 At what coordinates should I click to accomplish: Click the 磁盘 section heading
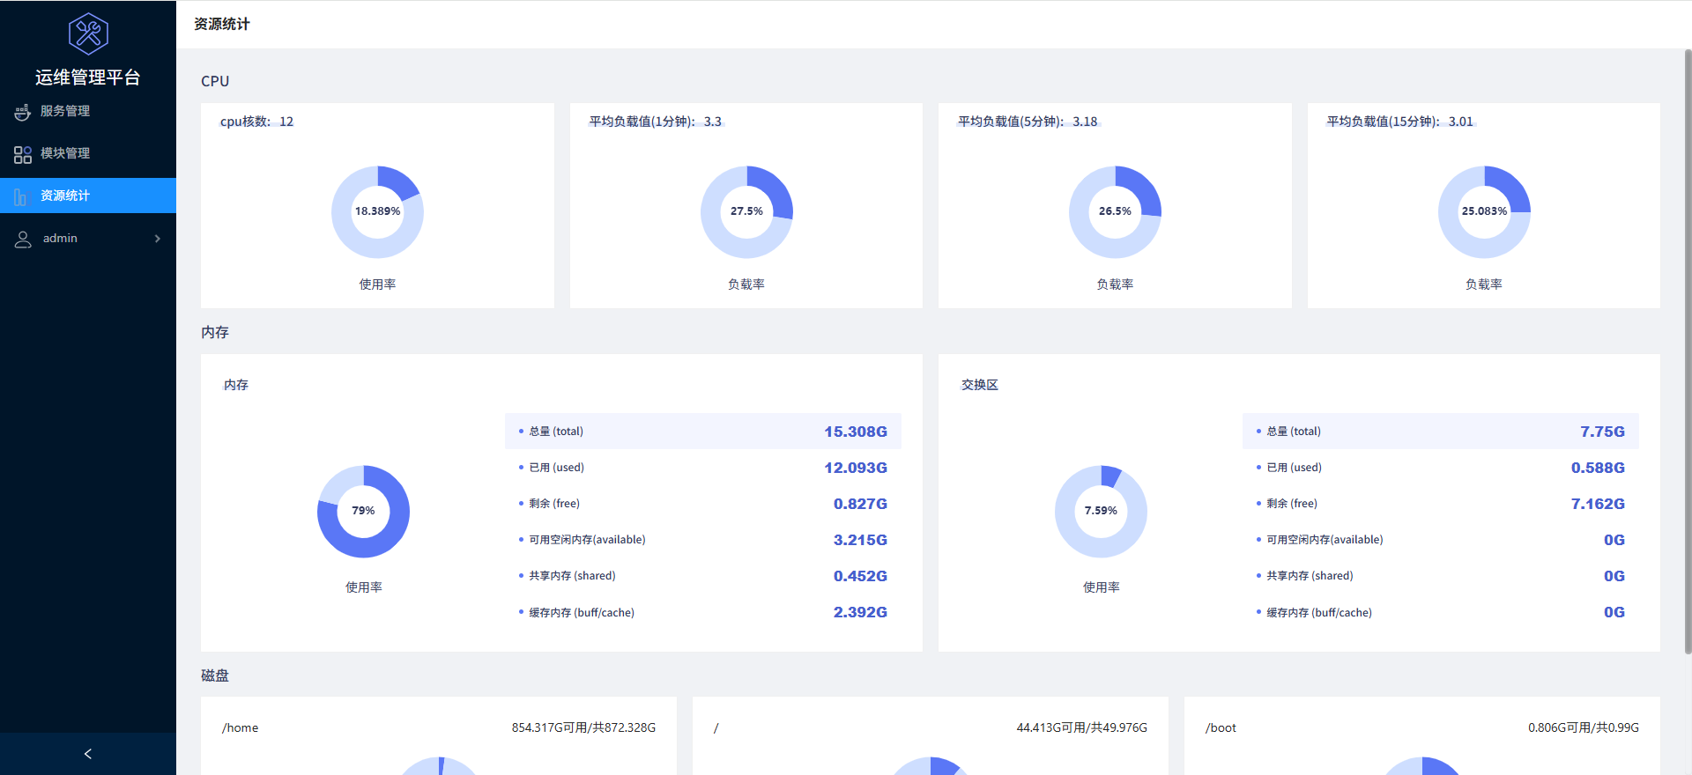(215, 675)
